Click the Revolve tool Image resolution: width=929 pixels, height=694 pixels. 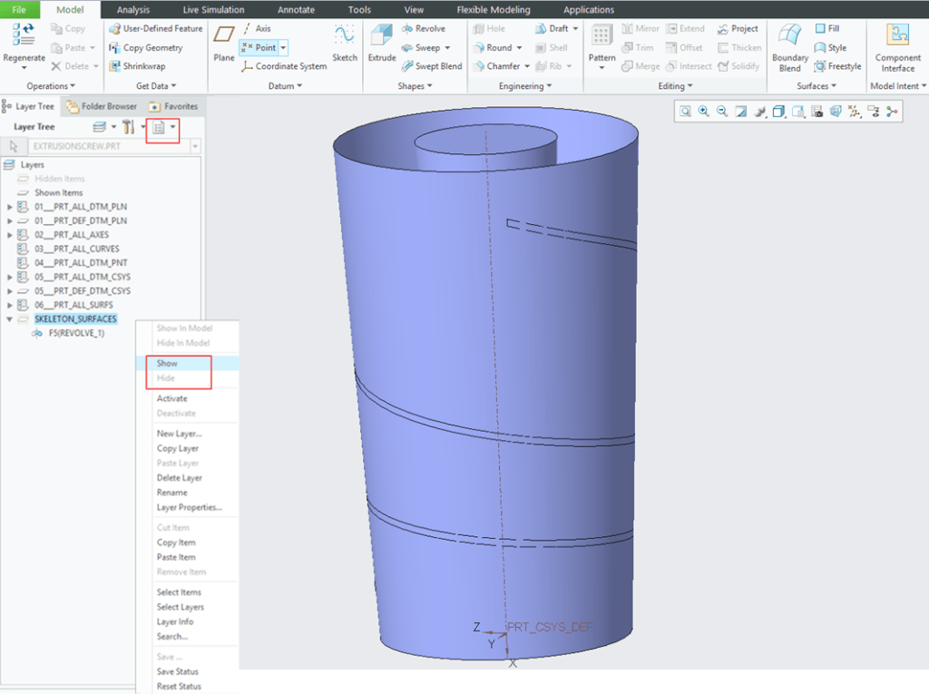tap(423, 29)
